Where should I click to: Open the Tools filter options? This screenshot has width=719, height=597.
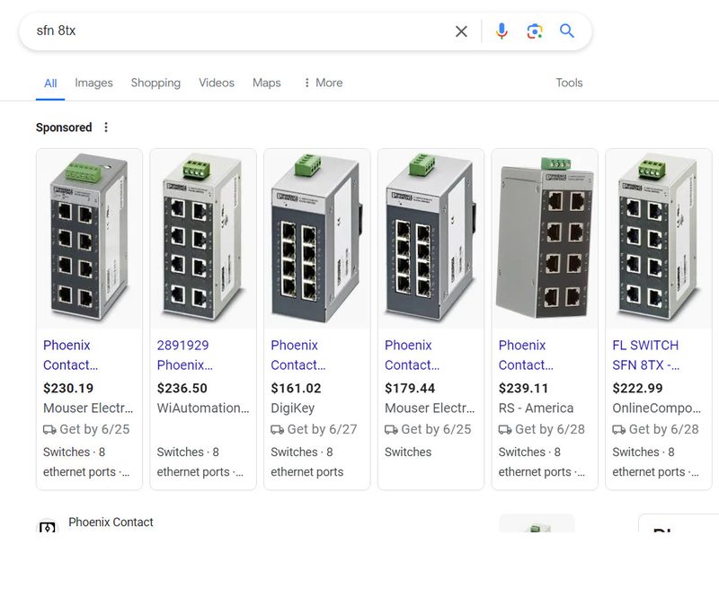pyautogui.click(x=569, y=83)
